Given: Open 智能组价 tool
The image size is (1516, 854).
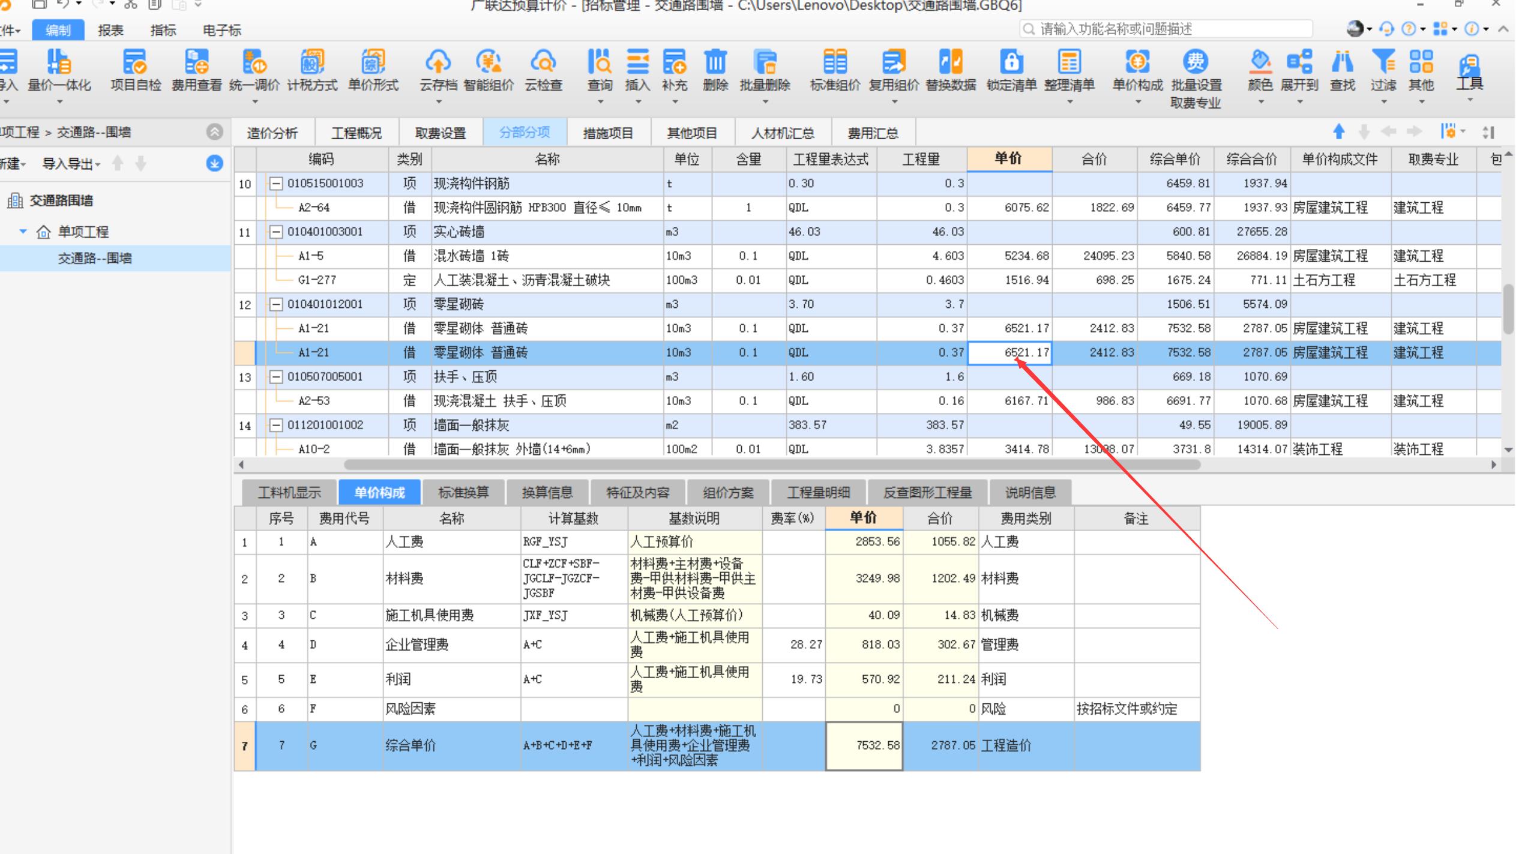Looking at the screenshot, I should 489,70.
